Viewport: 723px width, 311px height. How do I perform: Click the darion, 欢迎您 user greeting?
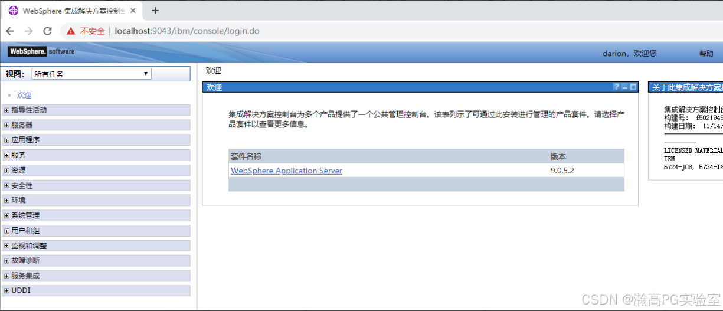[630, 53]
